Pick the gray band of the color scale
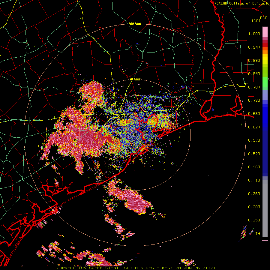This screenshot has width=270, height=270. (265, 208)
